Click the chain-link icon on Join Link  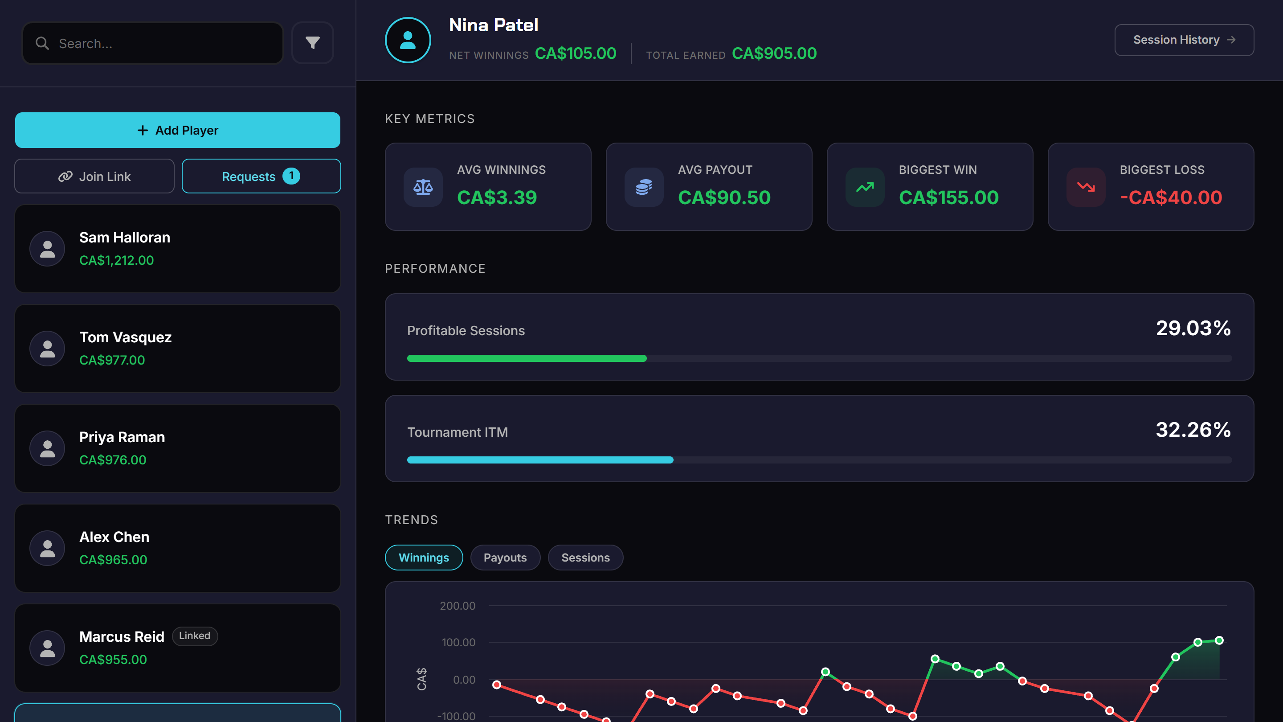pyautogui.click(x=65, y=176)
